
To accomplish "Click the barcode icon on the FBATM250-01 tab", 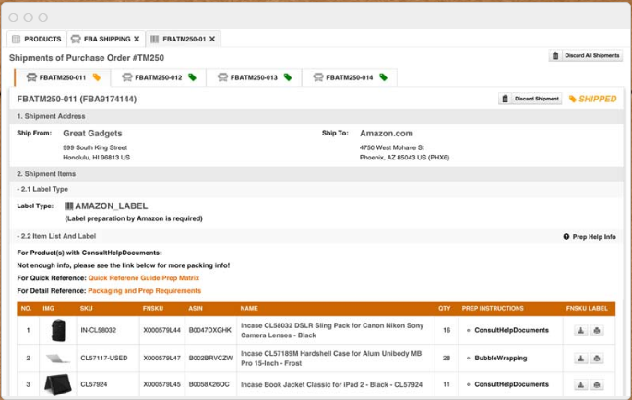I will point(154,39).
